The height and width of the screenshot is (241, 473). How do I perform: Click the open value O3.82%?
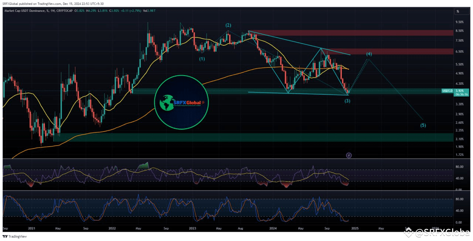pos(80,11)
